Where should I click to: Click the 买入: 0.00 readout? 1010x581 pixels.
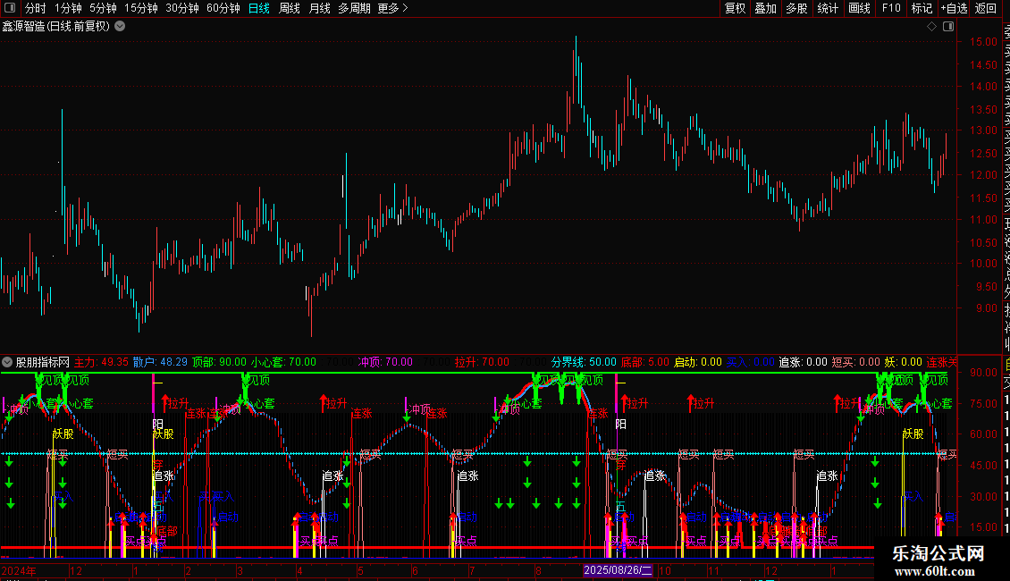point(751,363)
